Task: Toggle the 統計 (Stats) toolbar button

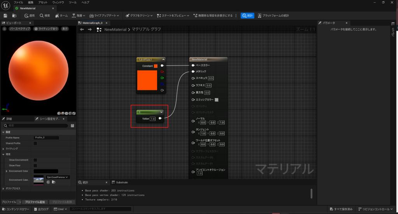Action: pos(247,16)
